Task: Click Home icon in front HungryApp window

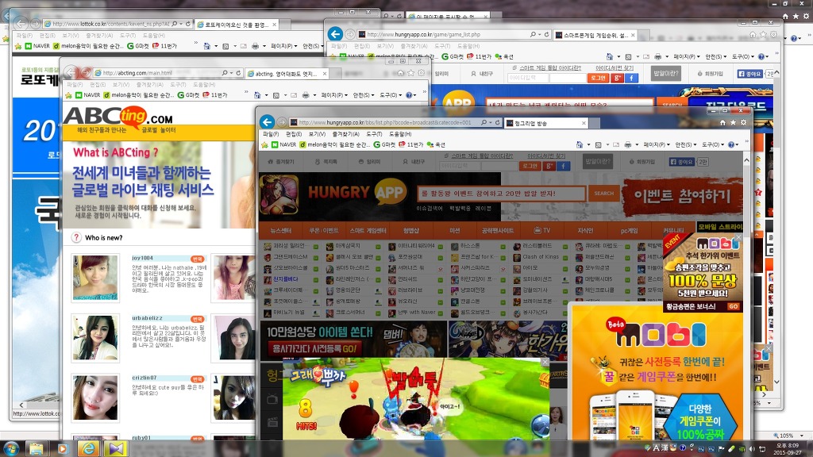Action: [722, 122]
